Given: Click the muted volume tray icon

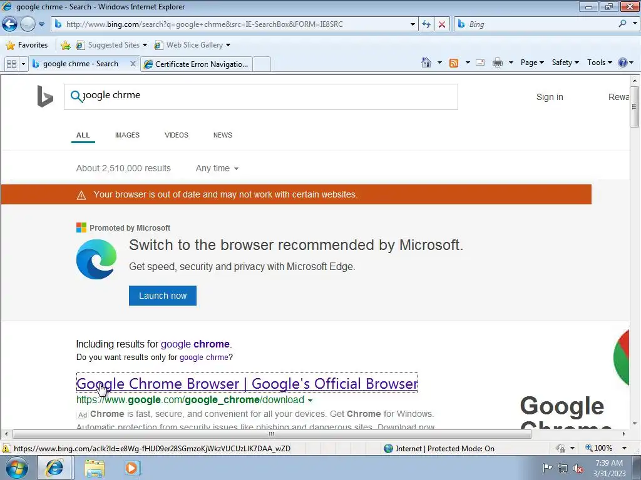Looking at the screenshot, I should point(578,468).
